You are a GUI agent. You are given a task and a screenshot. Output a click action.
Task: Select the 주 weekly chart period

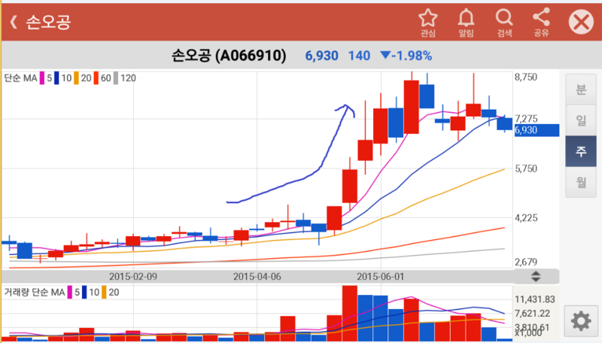[580, 151]
